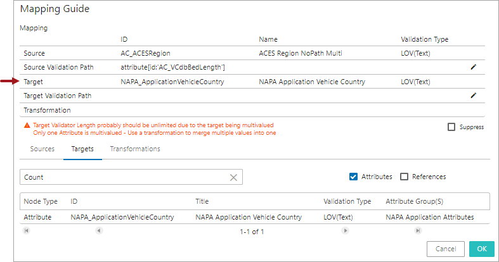
Task: Cancel the Mapping Guide dialog
Action: pos(446,249)
